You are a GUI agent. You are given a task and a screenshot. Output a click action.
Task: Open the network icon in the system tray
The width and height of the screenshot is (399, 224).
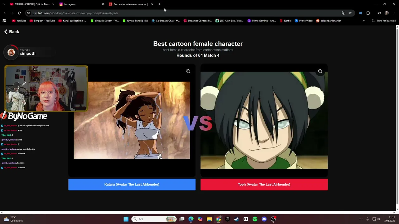(x=374, y=219)
